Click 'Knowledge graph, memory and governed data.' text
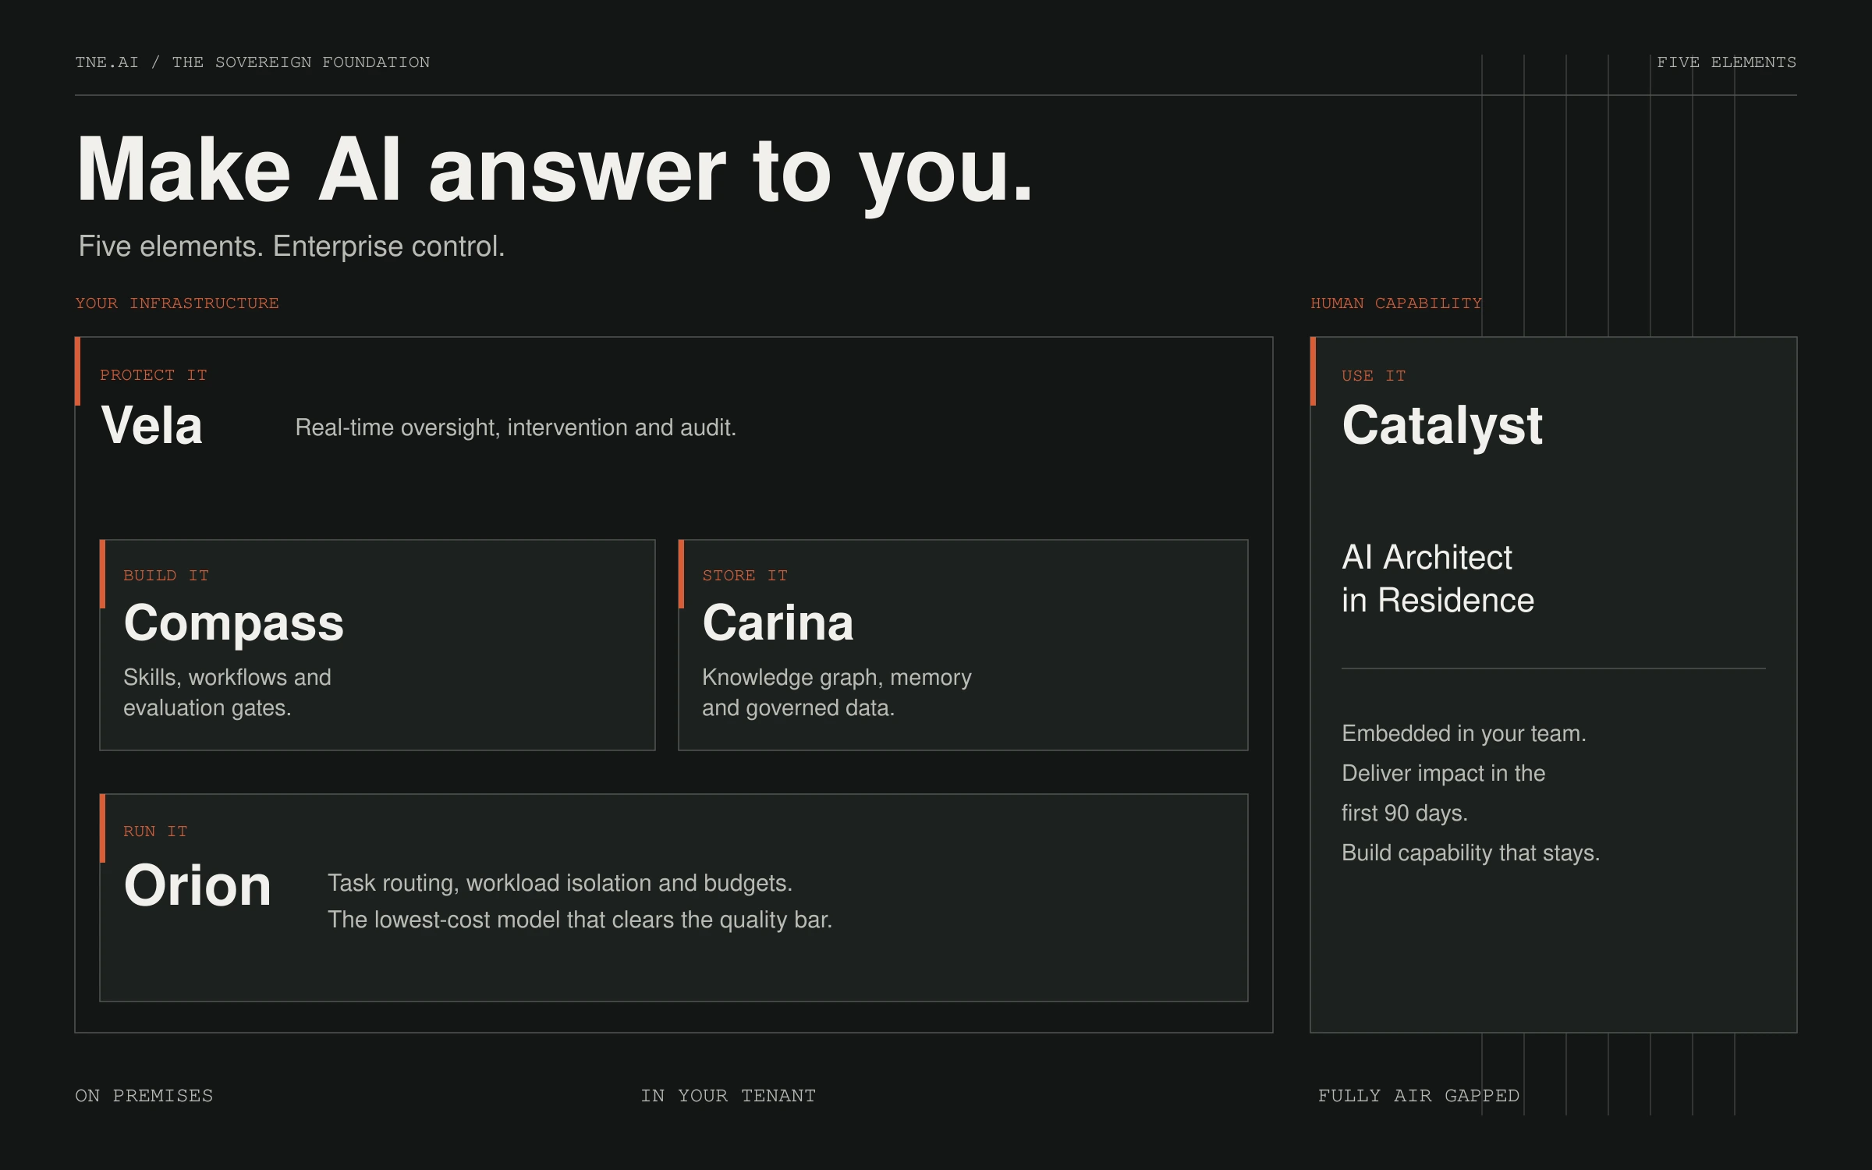The image size is (1872, 1170). coord(837,693)
